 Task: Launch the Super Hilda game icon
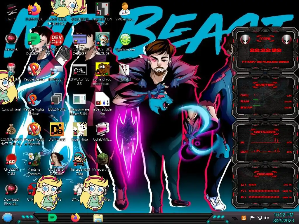(x=79, y=129)
